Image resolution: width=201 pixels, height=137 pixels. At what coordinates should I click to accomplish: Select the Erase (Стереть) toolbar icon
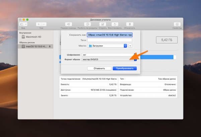point(103,24)
